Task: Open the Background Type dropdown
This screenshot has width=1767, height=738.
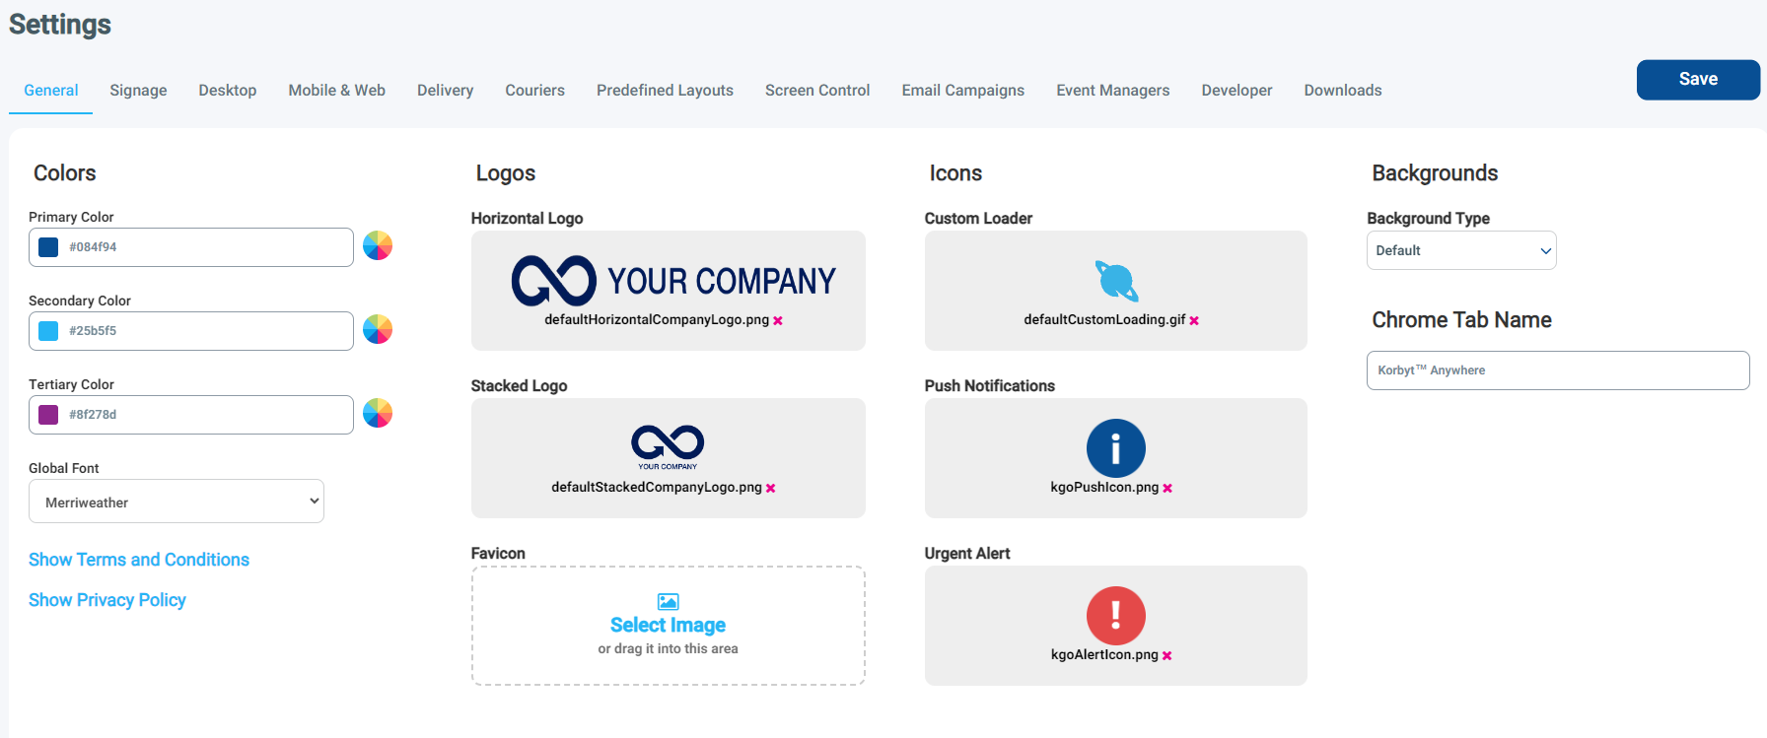Action: point(1461,250)
